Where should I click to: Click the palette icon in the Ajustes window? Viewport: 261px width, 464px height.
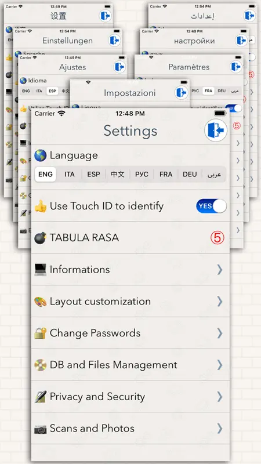tap(23, 161)
